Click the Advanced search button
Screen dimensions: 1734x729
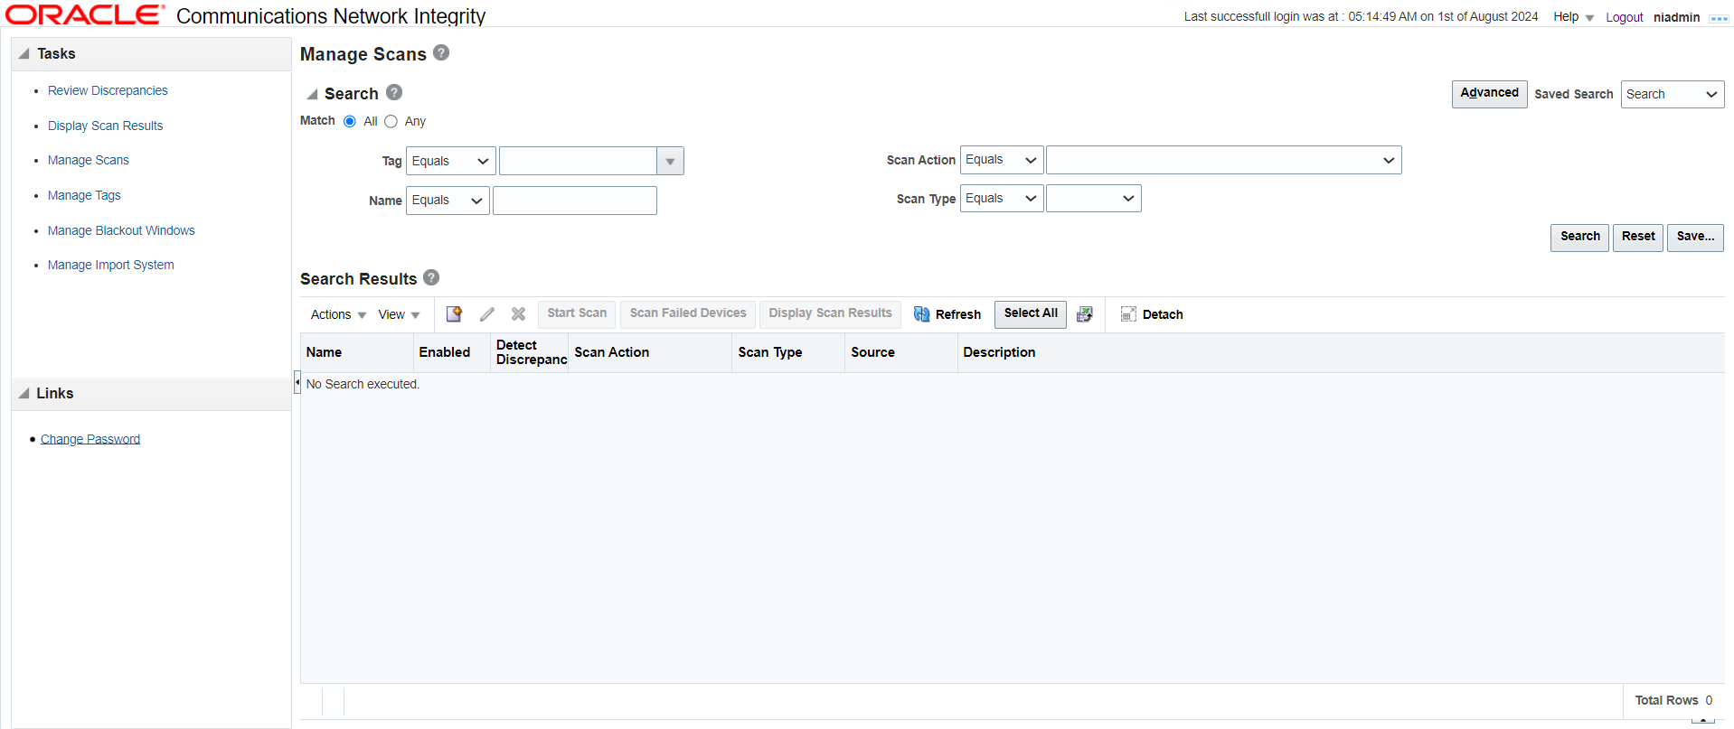pyautogui.click(x=1489, y=94)
